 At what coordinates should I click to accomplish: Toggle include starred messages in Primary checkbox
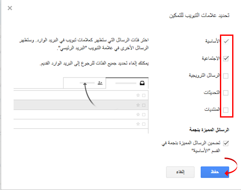click(226, 143)
